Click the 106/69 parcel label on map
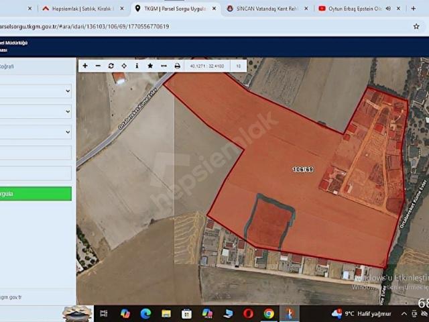Image resolution: width=429 pixels, height=322 pixels. click(x=302, y=169)
